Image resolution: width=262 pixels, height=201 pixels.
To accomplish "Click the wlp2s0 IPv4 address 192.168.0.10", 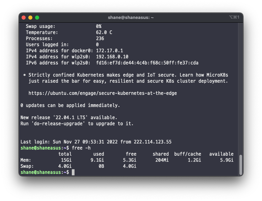I will coord(112,57).
